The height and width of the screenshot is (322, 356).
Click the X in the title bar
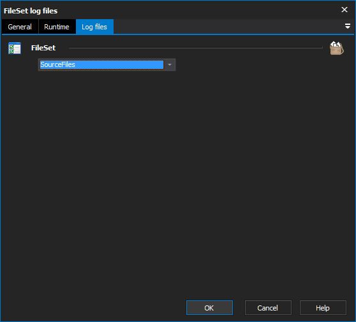345,10
